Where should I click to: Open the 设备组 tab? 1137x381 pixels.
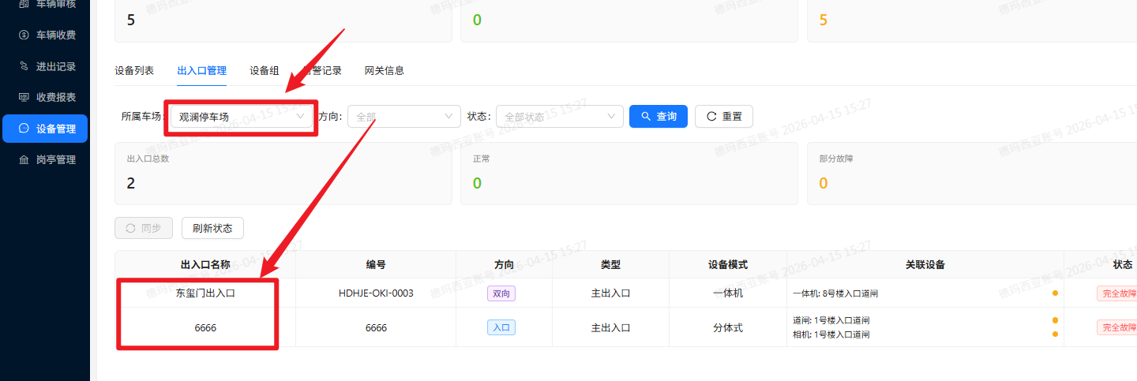coord(265,70)
